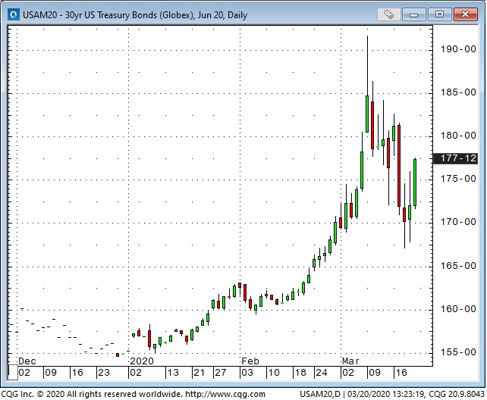Click the 180-00 price axis label
The height and width of the screenshot is (400, 487).
coord(458,136)
